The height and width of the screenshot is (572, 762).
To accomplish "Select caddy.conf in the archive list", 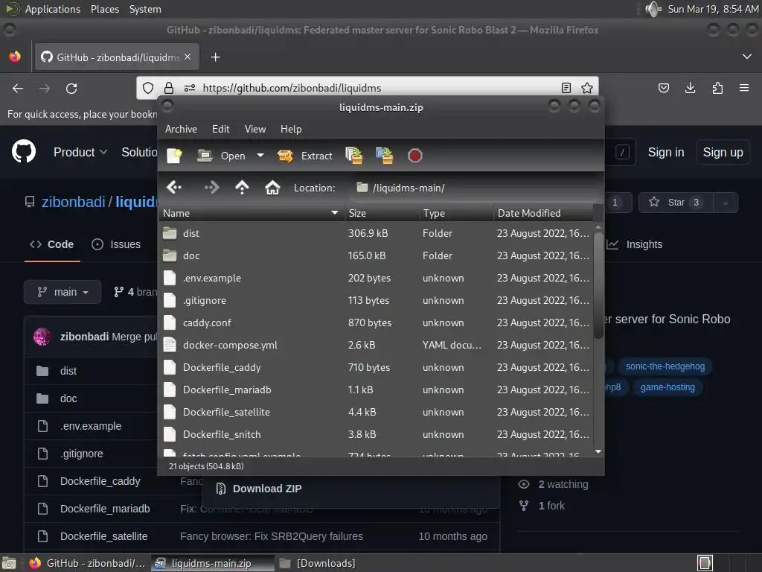I will coord(376,323).
